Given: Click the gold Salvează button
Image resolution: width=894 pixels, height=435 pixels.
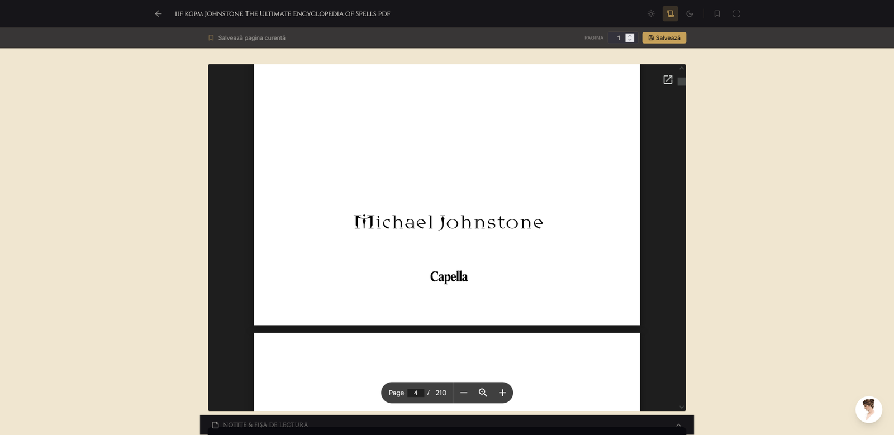Looking at the screenshot, I should pyautogui.click(x=664, y=38).
